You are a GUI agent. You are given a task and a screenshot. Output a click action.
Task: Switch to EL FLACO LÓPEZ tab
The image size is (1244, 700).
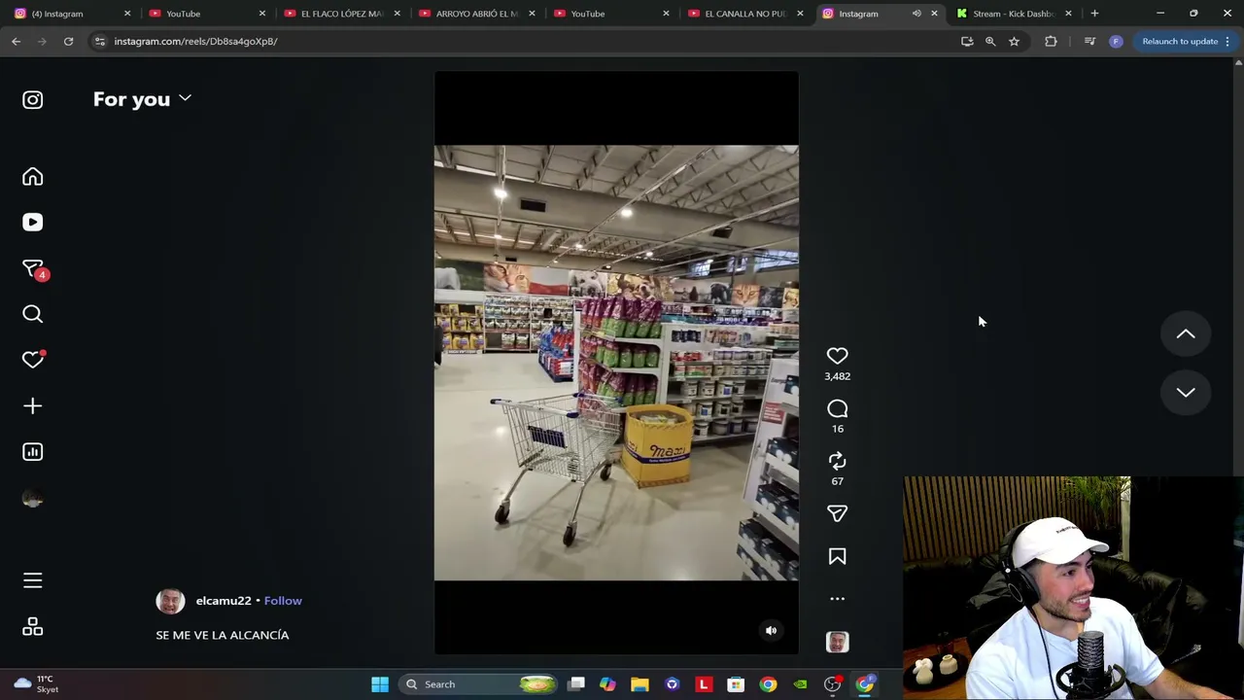pos(338,14)
